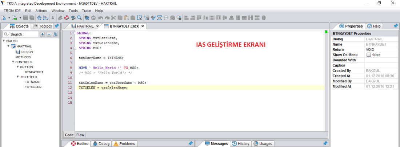This screenshot has height=147, width=400.
Task: Click the Undo toolbar icon
Action: [x=100, y=18]
